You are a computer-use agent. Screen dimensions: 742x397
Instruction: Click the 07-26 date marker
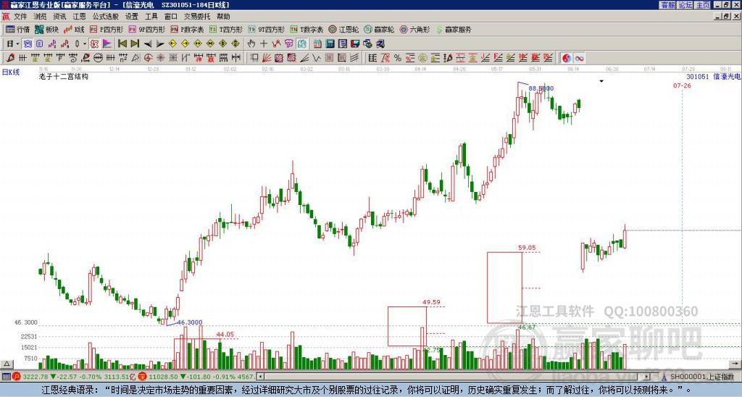click(682, 85)
